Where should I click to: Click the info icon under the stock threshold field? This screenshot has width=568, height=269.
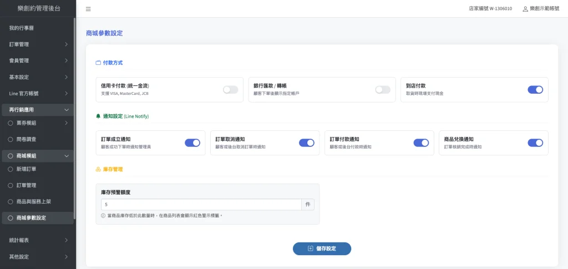click(x=103, y=215)
